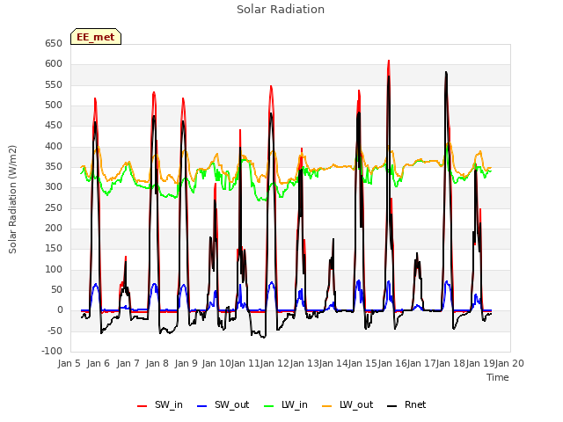The width and height of the screenshot is (563, 422).
Task: Click the Solar Radiation (W/m2) axis label
Action: [12, 200]
